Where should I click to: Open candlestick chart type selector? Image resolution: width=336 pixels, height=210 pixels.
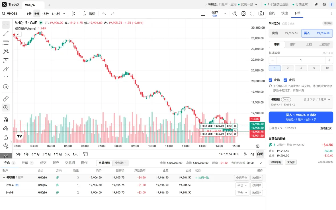73,14
